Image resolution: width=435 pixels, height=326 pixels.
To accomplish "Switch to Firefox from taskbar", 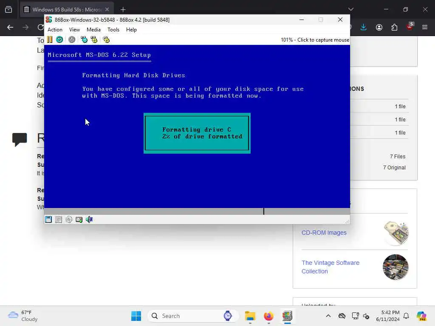I will (268, 316).
